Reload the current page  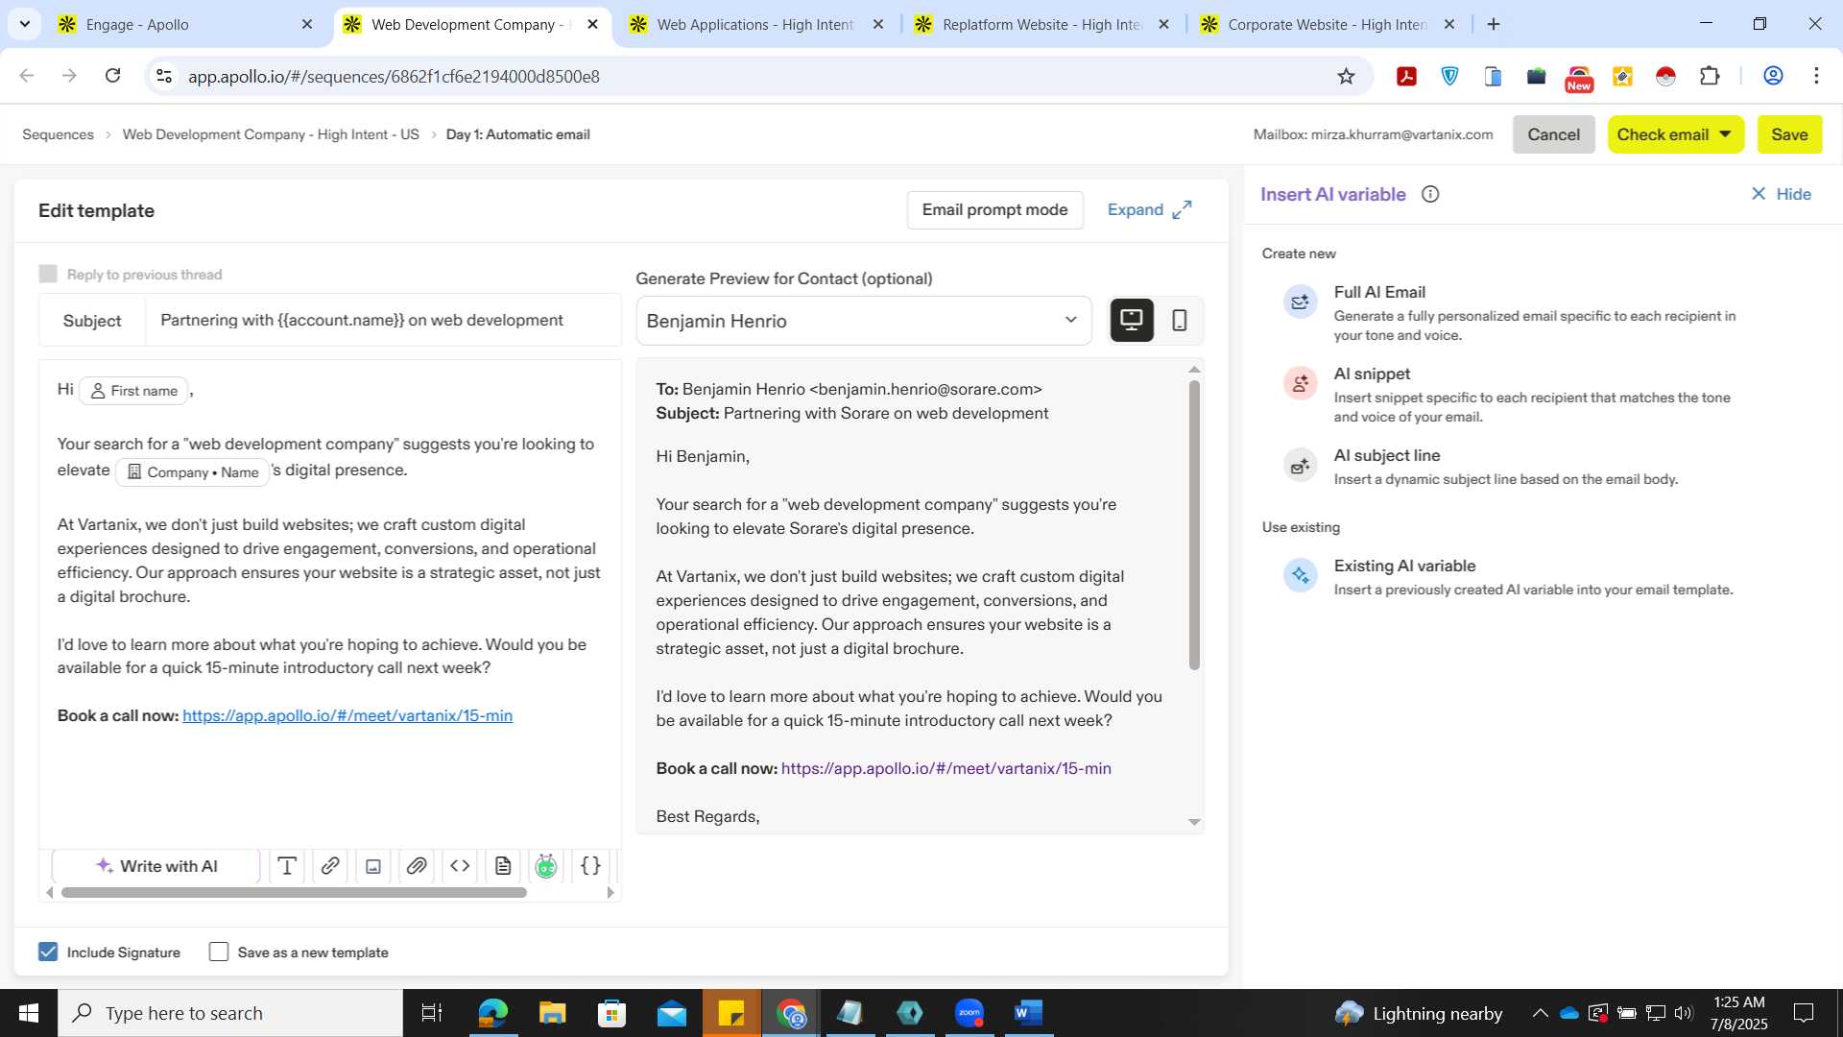tap(112, 76)
